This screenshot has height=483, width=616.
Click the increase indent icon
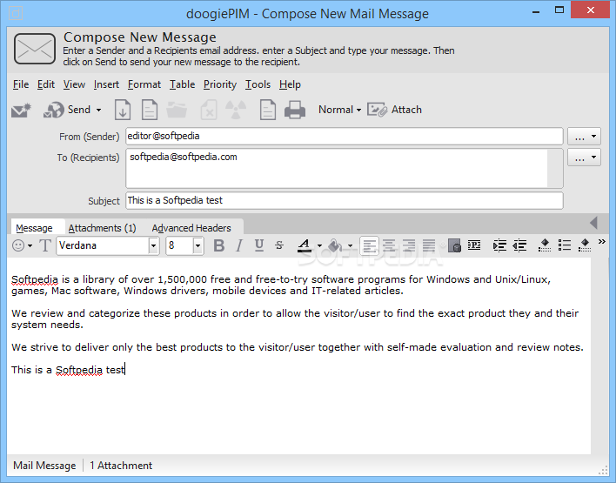(499, 245)
